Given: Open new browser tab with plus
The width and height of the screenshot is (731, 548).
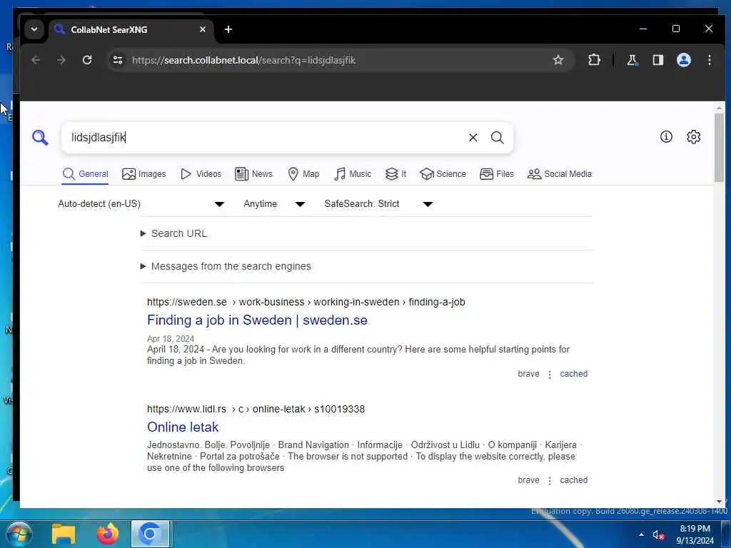Looking at the screenshot, I should coord(228,29).
